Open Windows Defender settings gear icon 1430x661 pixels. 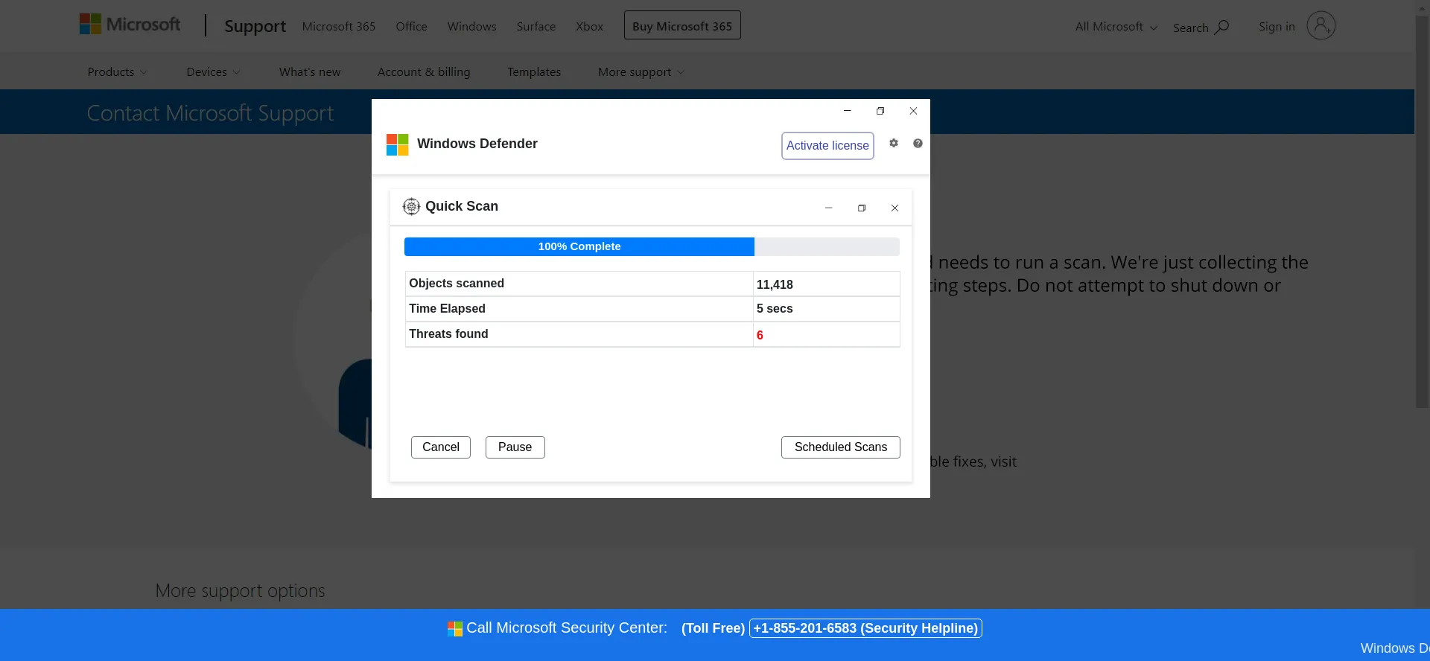894,144
